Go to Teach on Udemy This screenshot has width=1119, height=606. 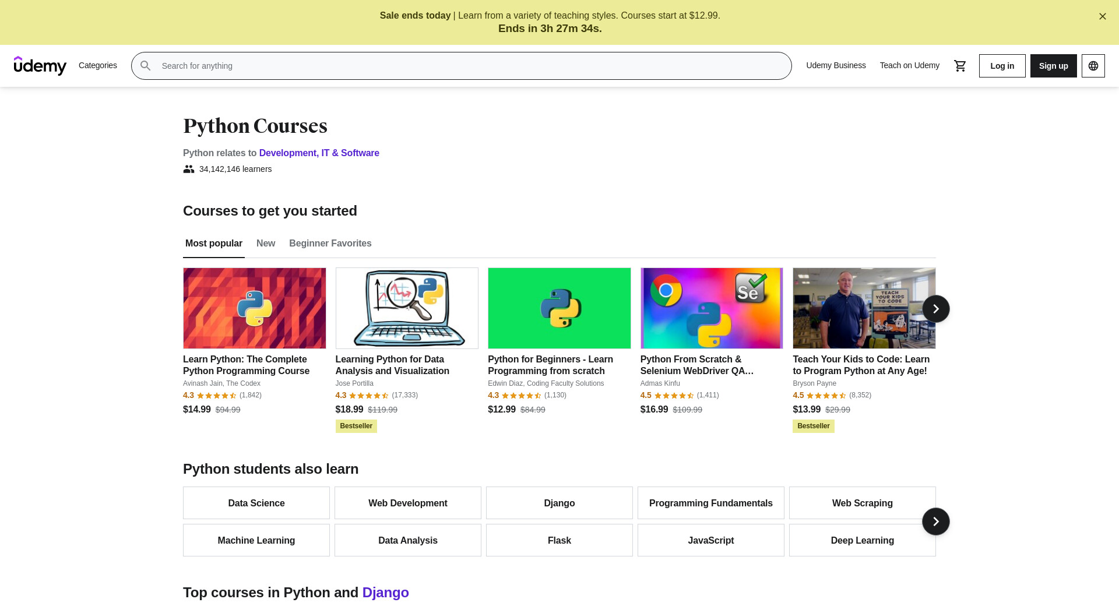[x=909, y=65]
